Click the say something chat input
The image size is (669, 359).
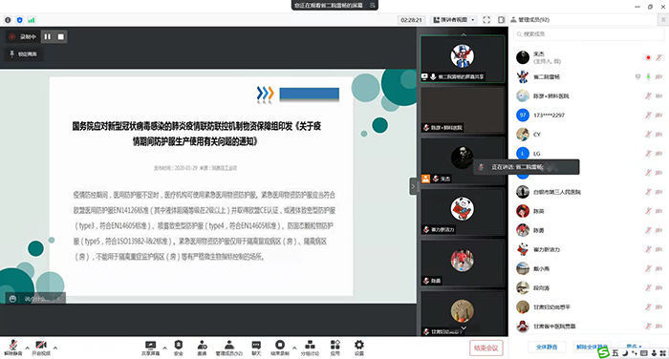pyautogui.click(x=37, y=299)
